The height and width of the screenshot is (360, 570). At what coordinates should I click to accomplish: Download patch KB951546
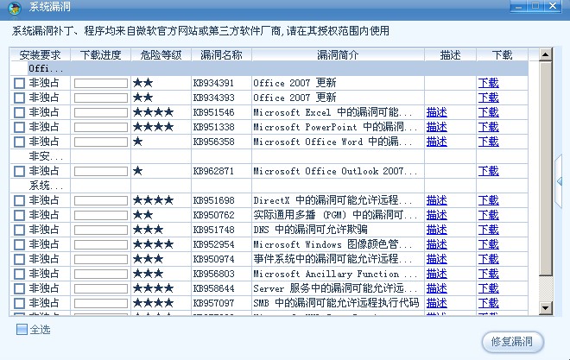pos(488,112)
